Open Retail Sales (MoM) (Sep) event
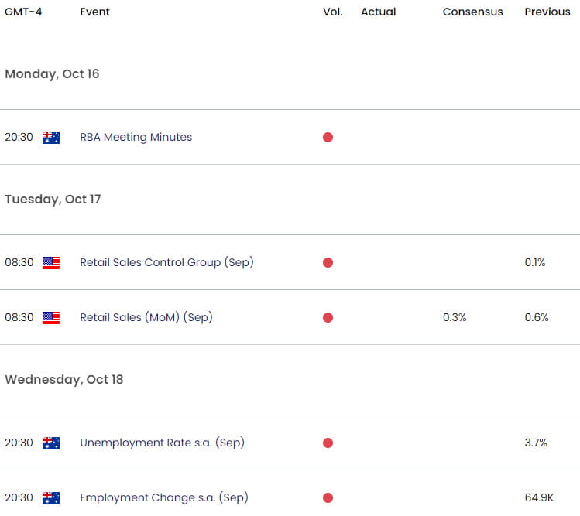The width and height of the screenshot is (580, 516). (x=146, y=317)
